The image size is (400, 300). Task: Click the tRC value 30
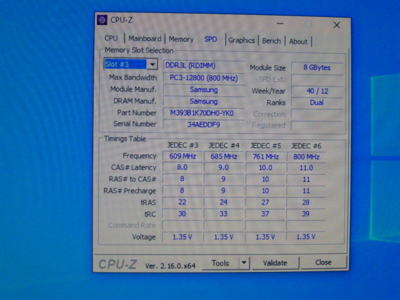pyautogui.click(x=182, y=214)
